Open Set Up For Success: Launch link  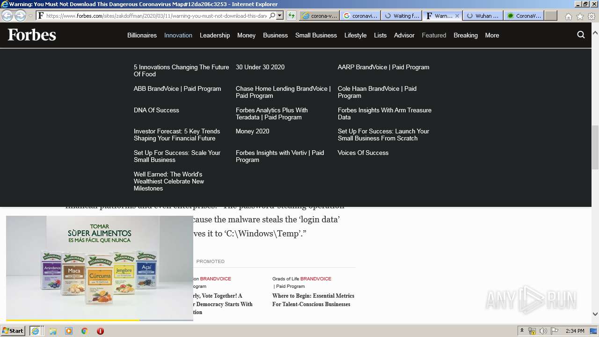coord(383,135)
